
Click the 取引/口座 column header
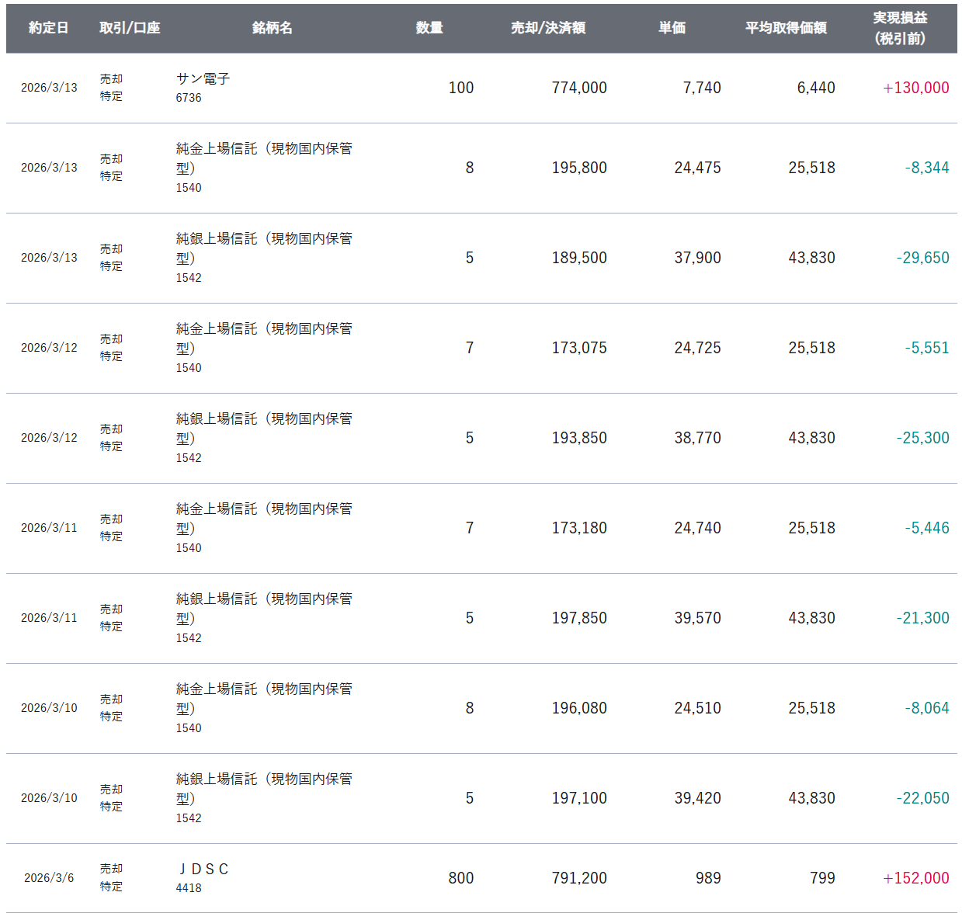coord(130,28)
